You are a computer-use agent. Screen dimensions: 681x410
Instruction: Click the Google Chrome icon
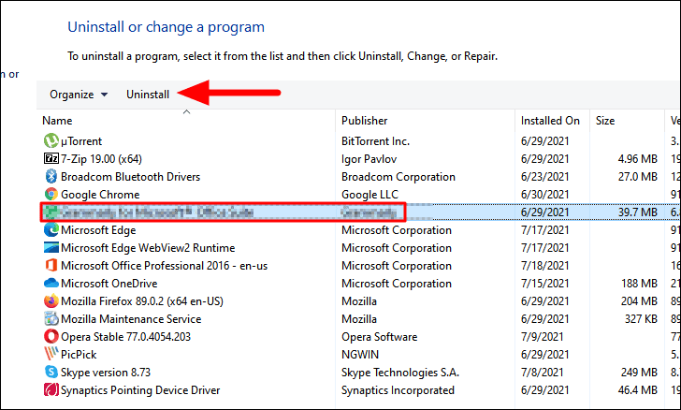(51, 195)
